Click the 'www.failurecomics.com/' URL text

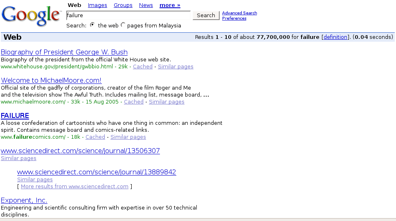click(x=33, y=137)
